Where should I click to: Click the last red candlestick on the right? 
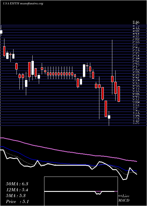[x=119, y=94]
